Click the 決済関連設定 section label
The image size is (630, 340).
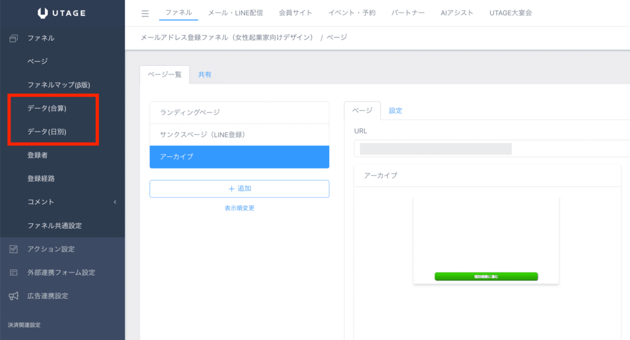24,325
